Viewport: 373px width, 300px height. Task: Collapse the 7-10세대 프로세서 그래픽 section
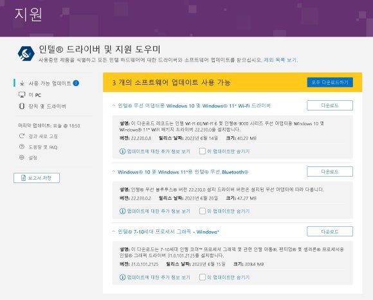(114, 231)
